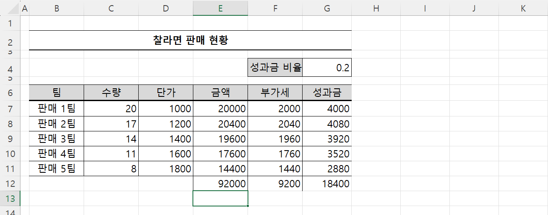Select amount cell 20000
This screenshot has height=215, width=548.
[220, 109]
